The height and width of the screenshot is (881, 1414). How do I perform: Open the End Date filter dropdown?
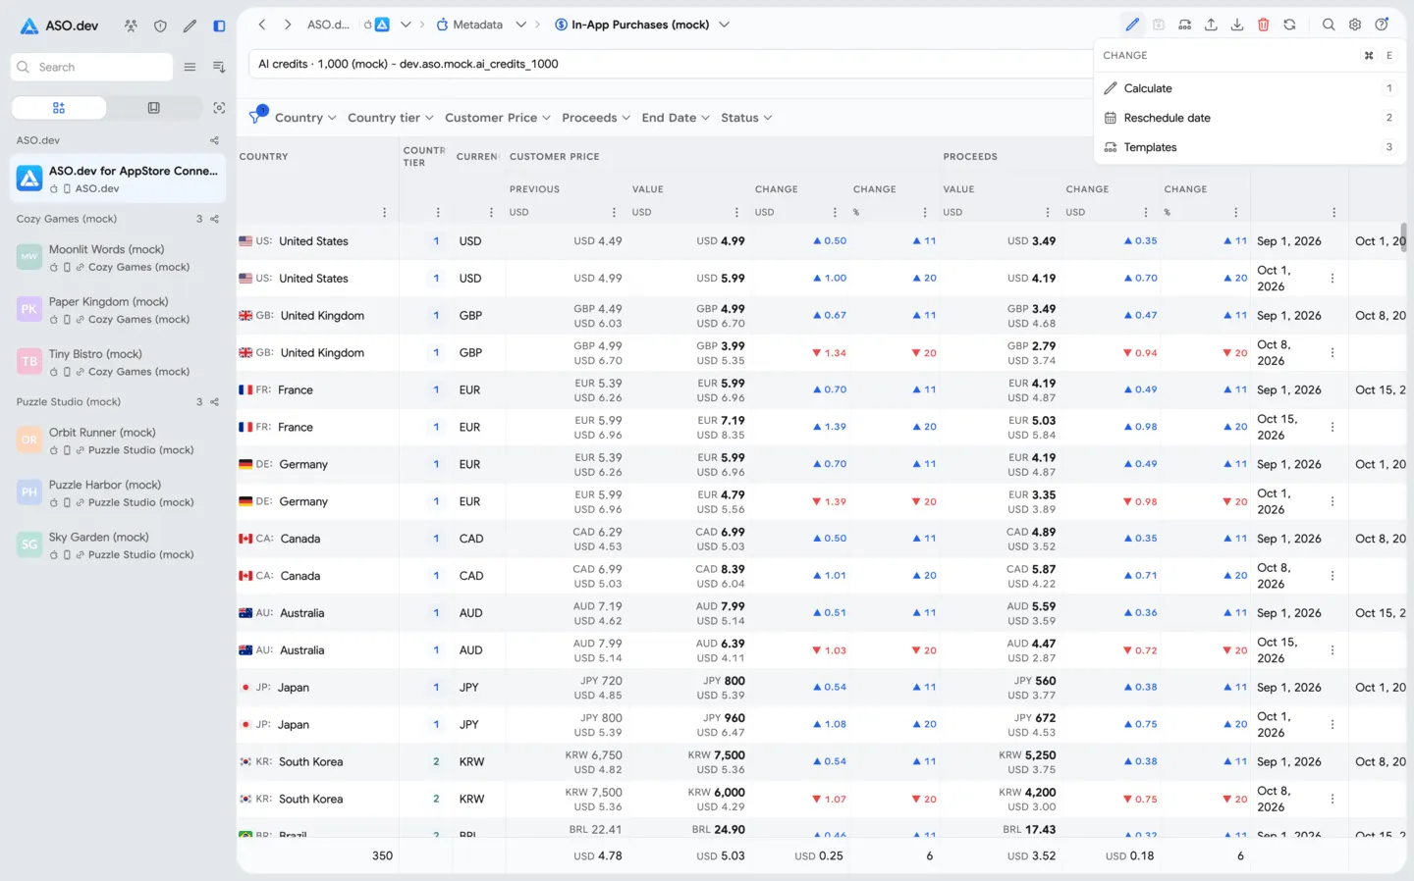pos(676,118)
